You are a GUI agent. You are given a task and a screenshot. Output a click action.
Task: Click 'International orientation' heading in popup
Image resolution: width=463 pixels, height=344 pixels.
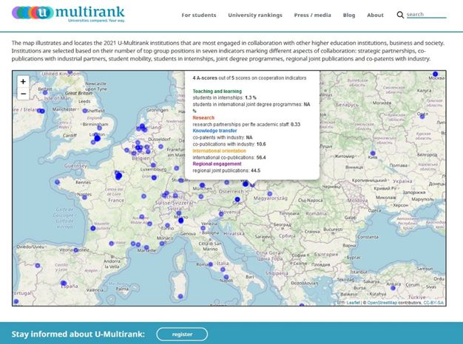coord(219,151)
